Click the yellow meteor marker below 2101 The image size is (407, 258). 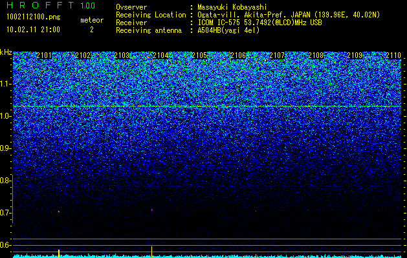(x=59, y=253)
